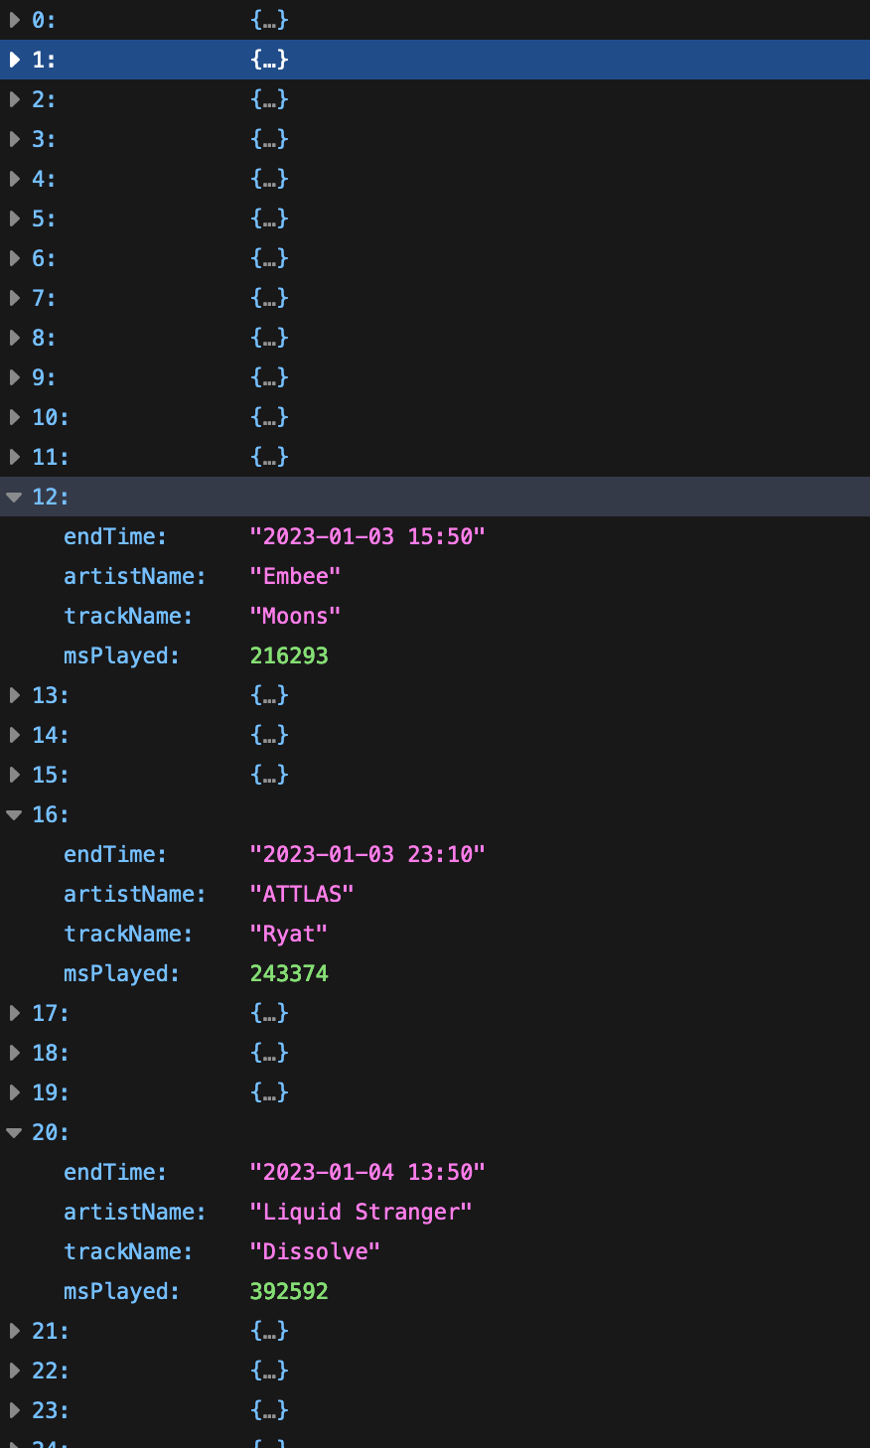870x1448 pixels.
Task: Select the track value "Dissolve"
Action: point(315,1251)
